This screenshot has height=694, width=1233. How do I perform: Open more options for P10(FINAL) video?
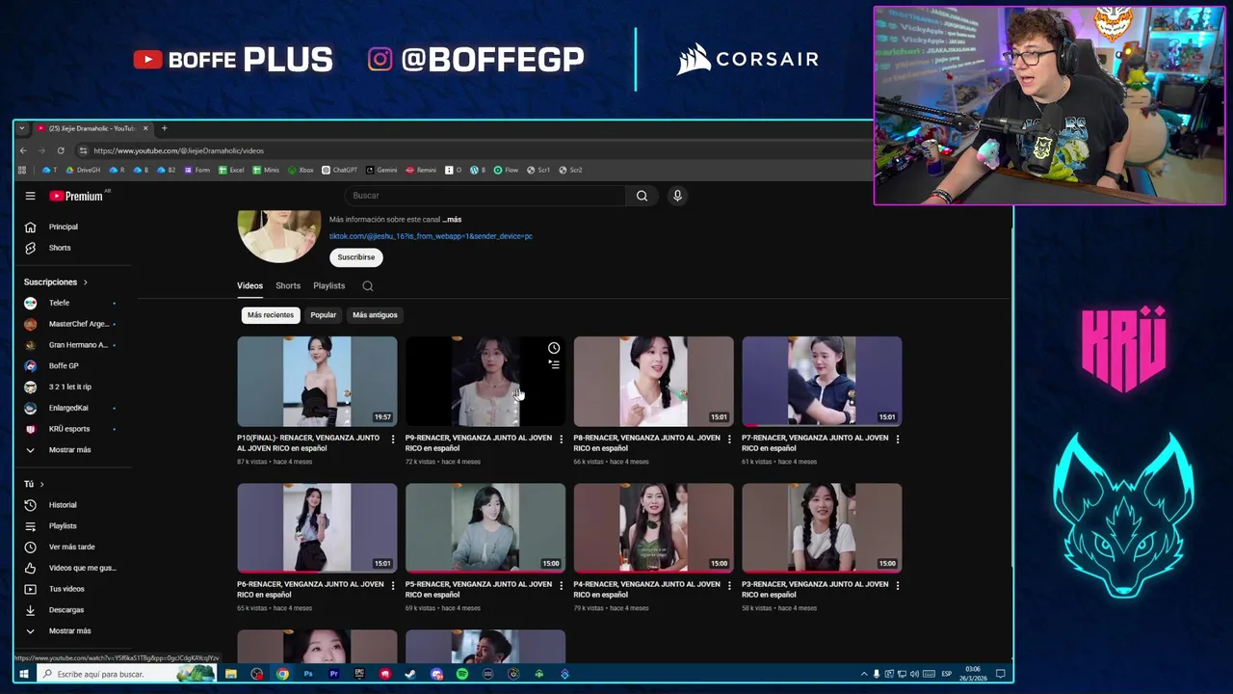pos(392,439)
